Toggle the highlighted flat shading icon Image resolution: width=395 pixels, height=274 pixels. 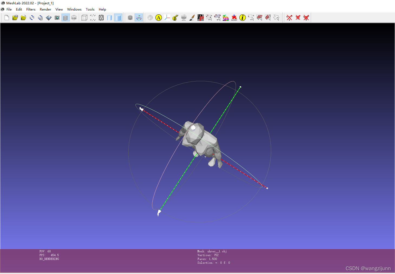pos(118,18)
